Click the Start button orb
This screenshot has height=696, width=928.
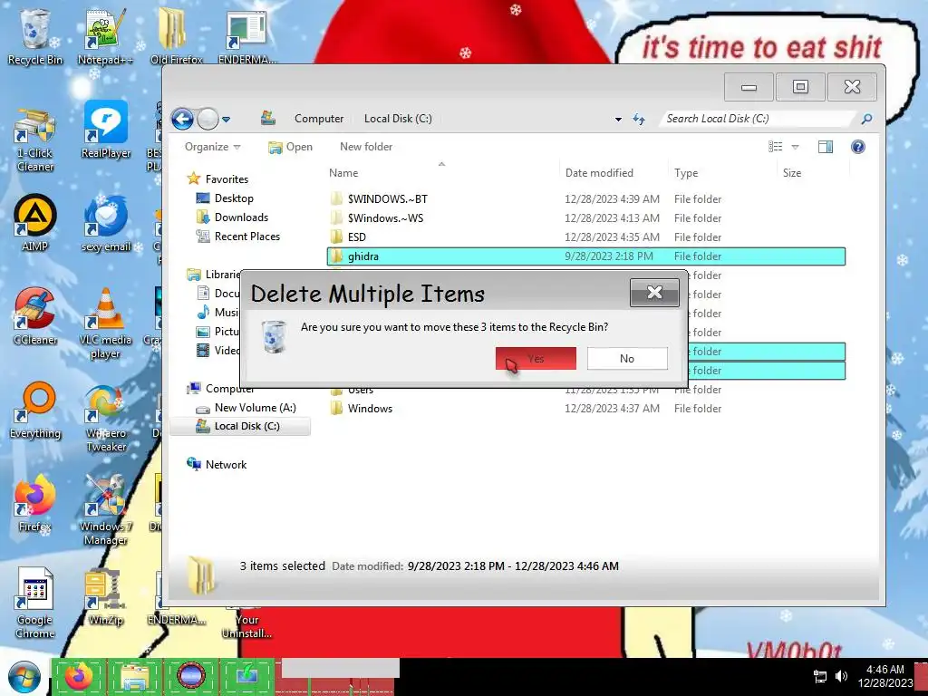click(x=24, y=677)
